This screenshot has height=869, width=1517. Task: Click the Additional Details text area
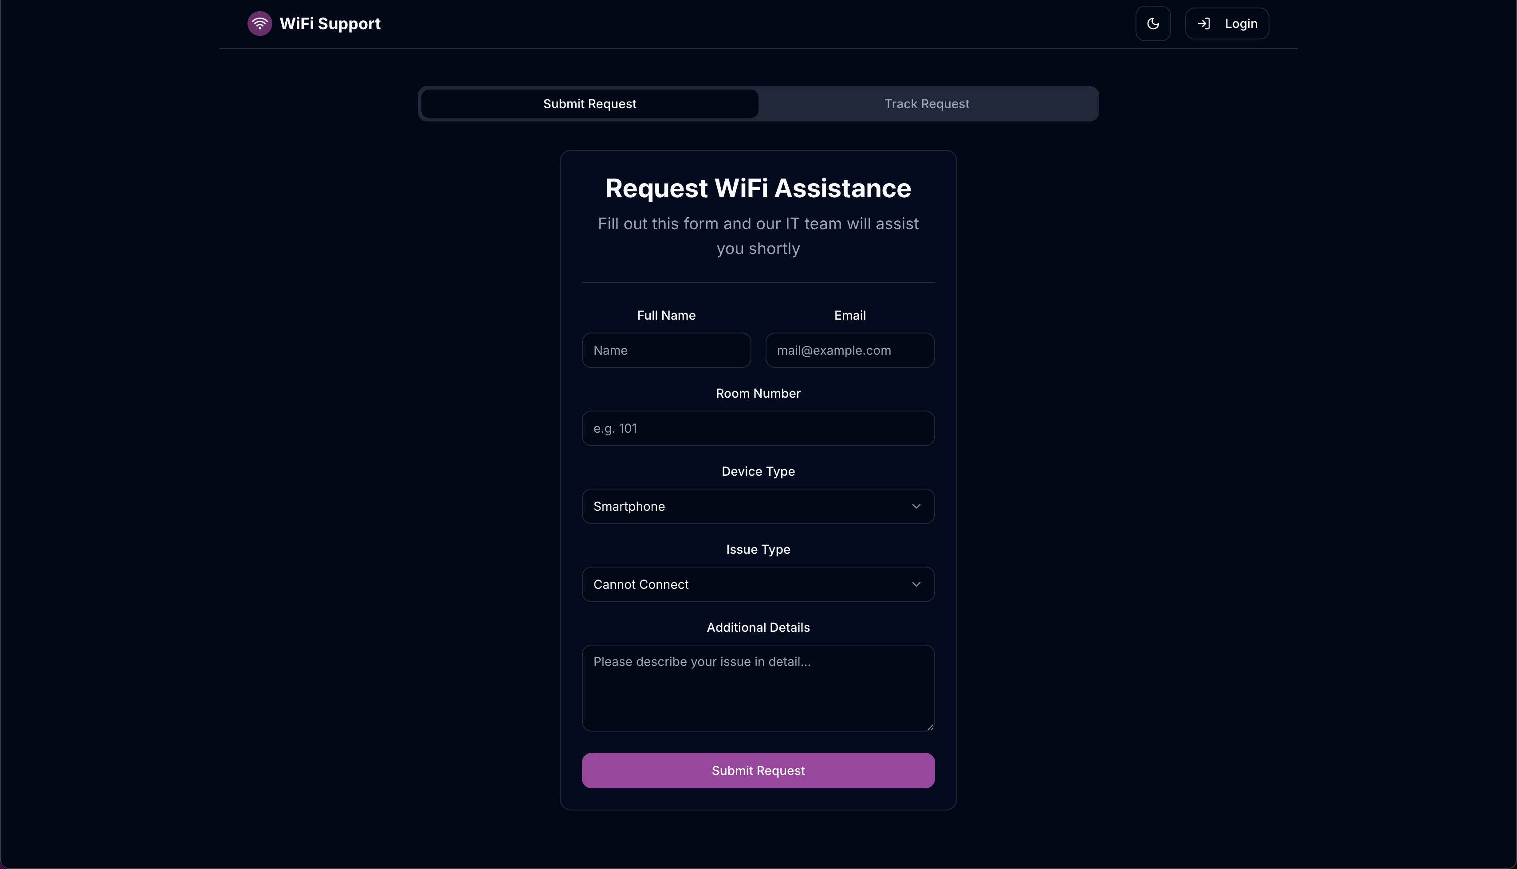tap(758, 688)
